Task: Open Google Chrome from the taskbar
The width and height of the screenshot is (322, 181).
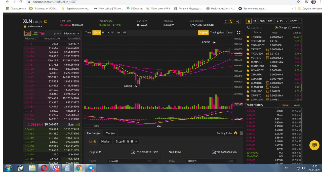Action: [x=79, y=168]
